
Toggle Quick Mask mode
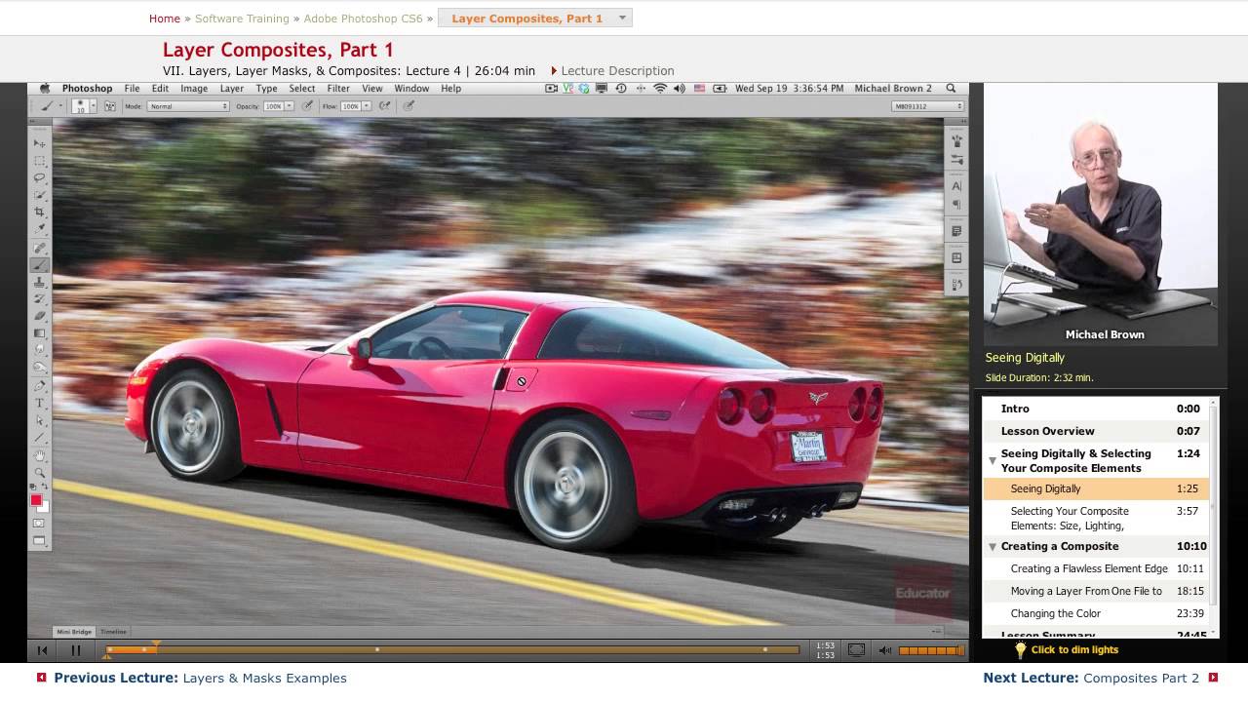[x=40, y=524]
